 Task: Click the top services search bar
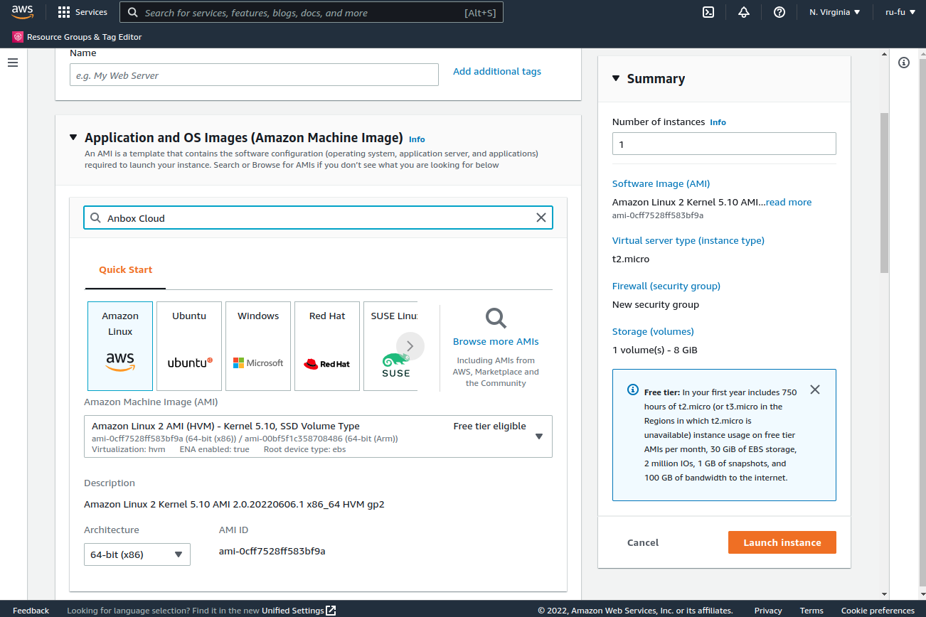coord(312,12)
